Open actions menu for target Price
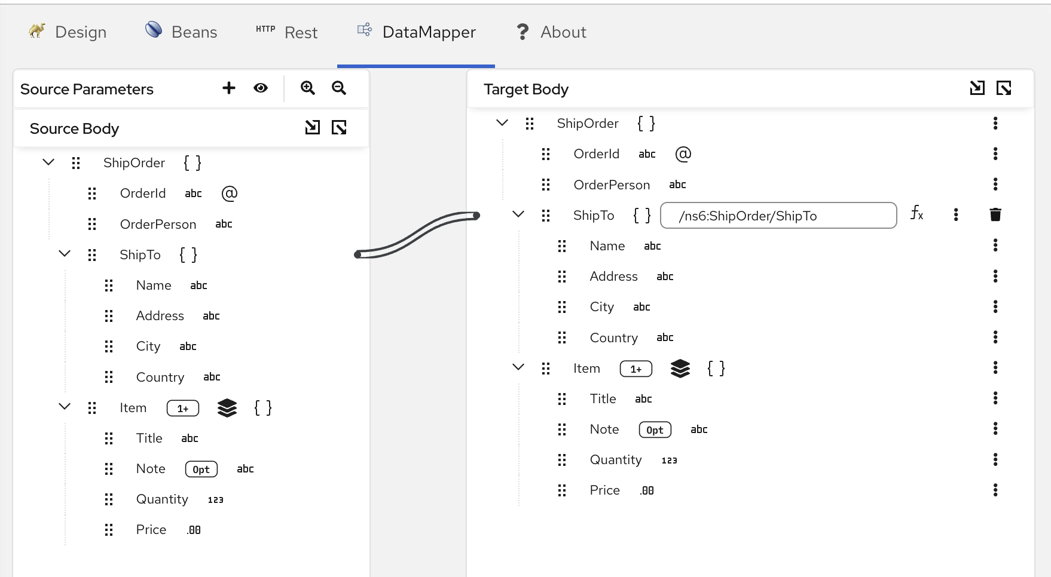Image resolution: width=1051 pixels, height=577 pixels. pyautogui.click(x=995, y=490)
